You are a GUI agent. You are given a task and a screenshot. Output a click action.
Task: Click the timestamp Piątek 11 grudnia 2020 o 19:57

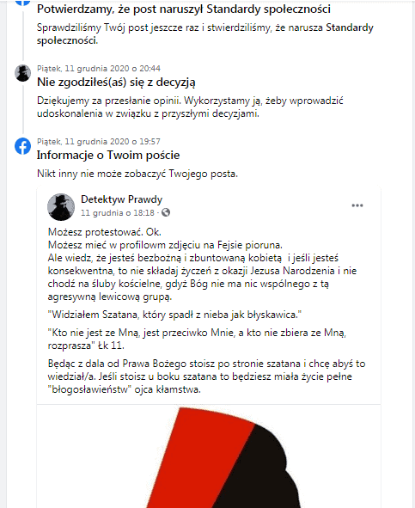pos(99,142)
